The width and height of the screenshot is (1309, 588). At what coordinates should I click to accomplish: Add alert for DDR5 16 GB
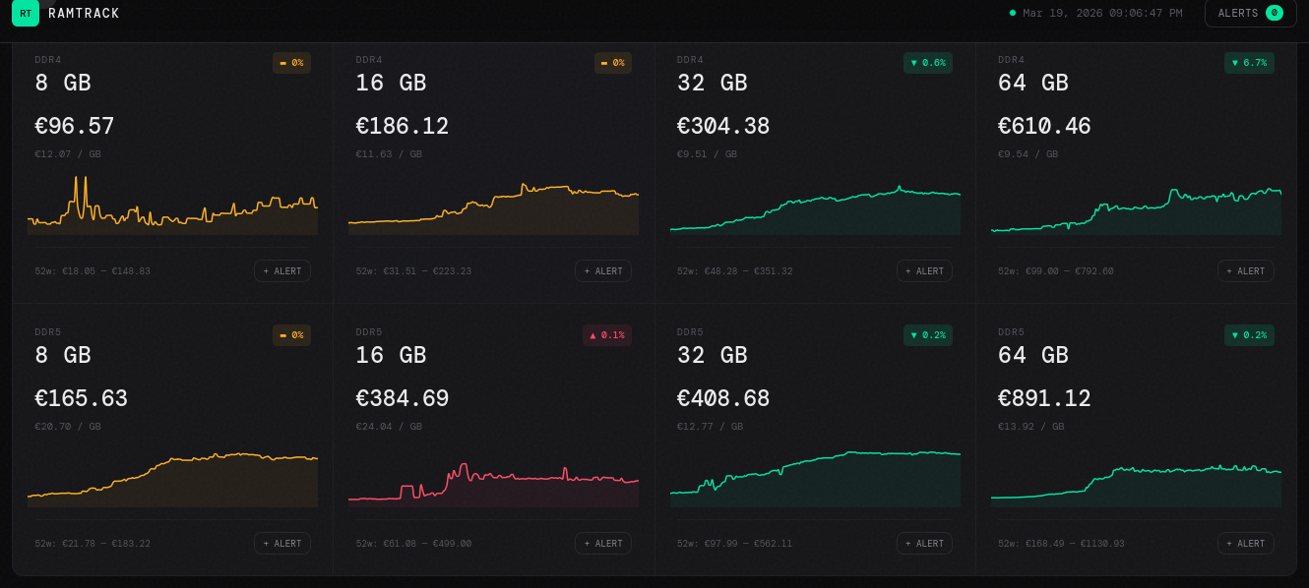coord(603,544)
